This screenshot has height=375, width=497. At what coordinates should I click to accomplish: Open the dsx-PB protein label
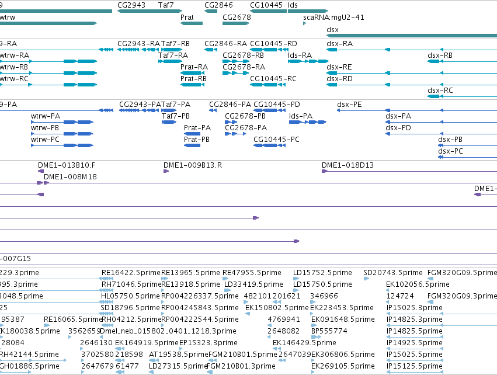(450, 140)
